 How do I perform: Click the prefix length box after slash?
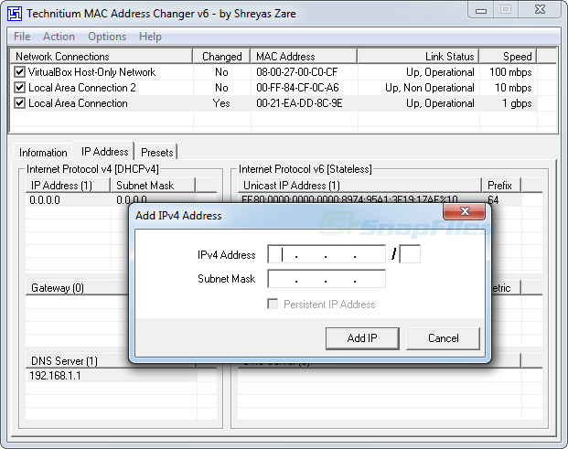point(410,254)
